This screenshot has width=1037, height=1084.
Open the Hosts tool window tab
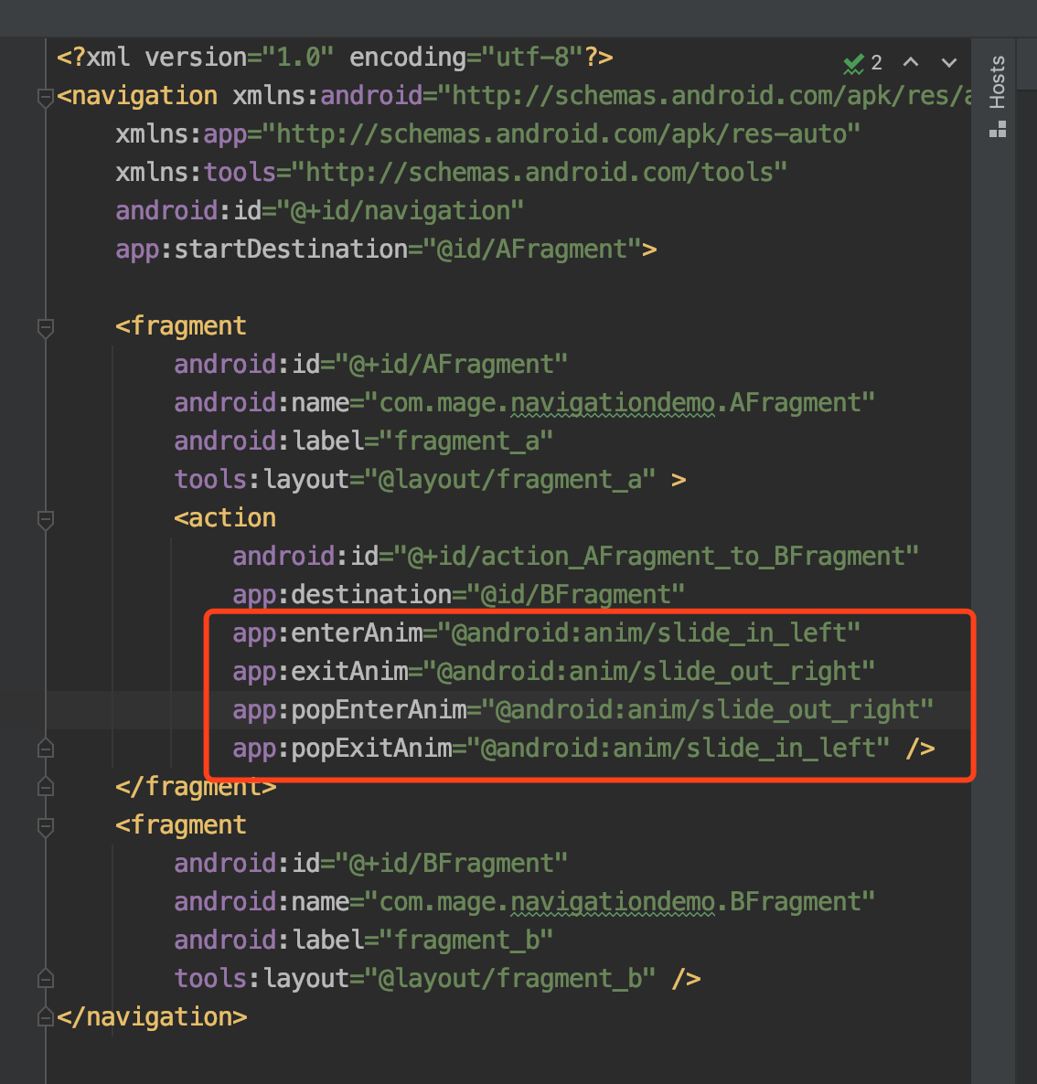pos(997,80)
